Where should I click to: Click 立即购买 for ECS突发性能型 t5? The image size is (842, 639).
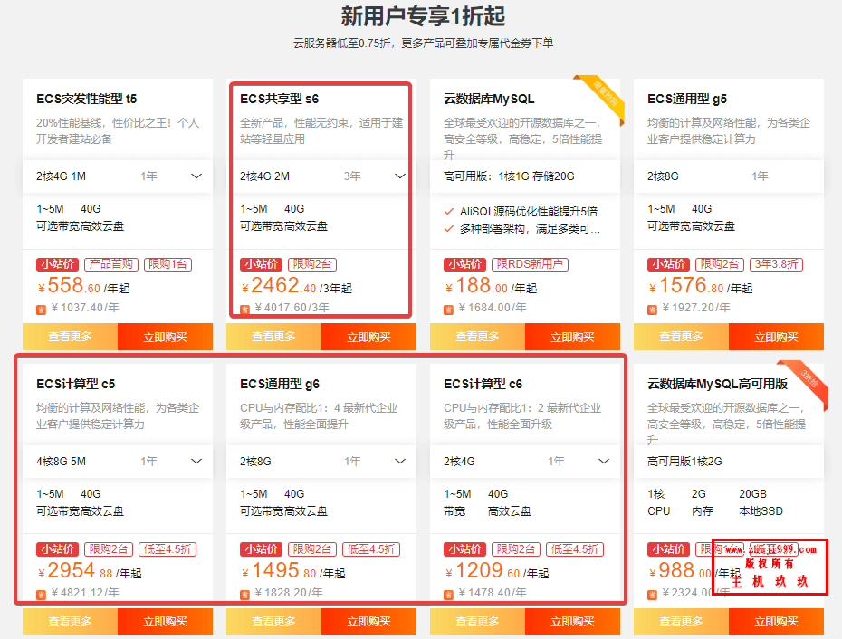165,337
